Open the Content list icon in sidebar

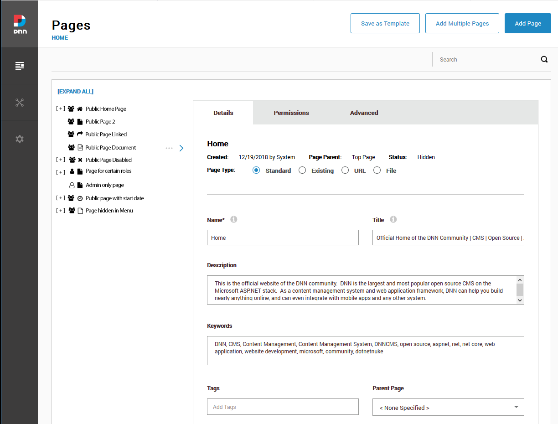[x=19, y=66]
